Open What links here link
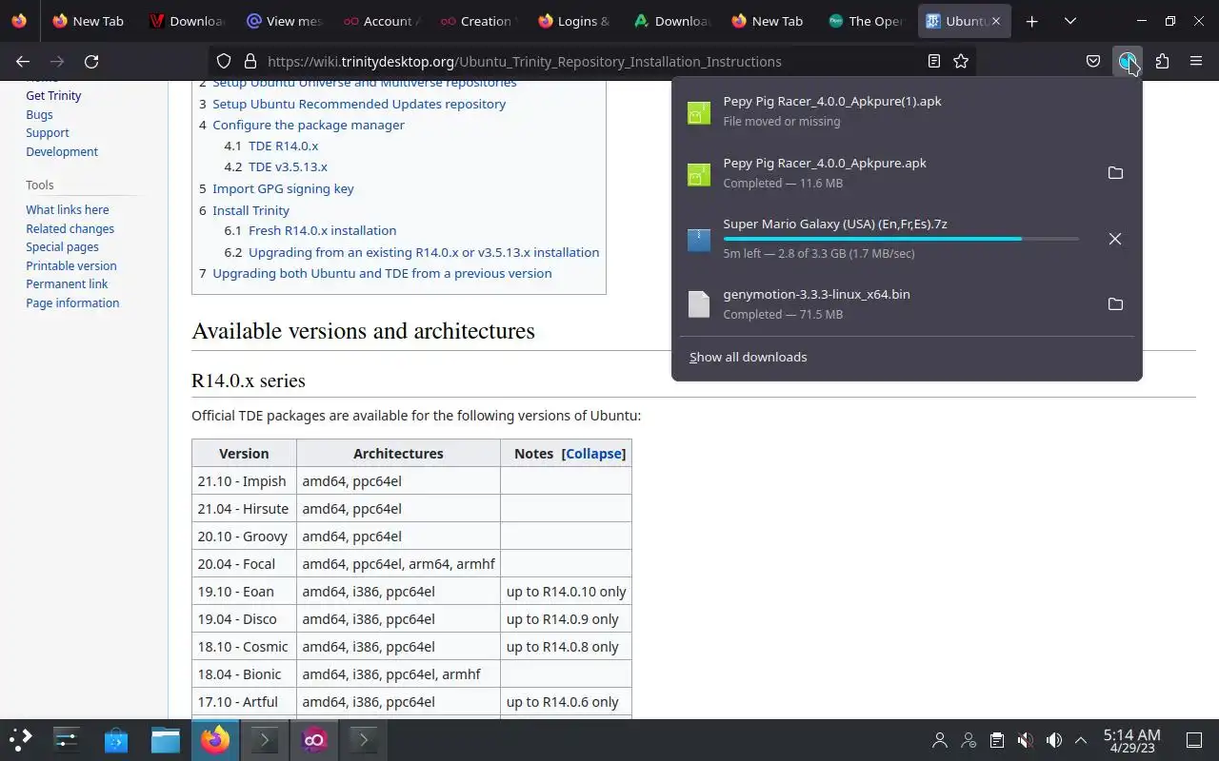Screen dimensions: 1219x761 pyautogui.click(x=67, y=209)
